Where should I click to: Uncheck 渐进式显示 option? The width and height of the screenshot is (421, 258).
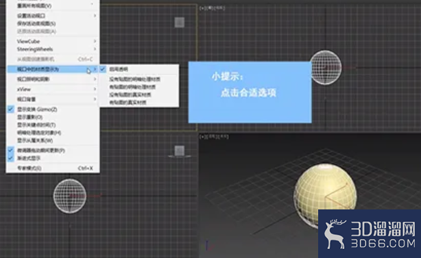click(53, 158)
